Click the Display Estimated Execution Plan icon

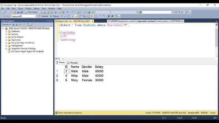[69, 16]
